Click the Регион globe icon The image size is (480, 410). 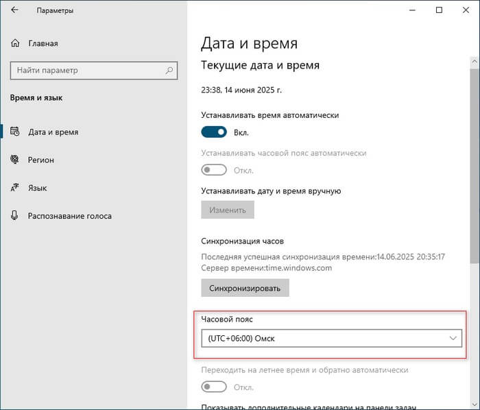(x=14, y=160)
